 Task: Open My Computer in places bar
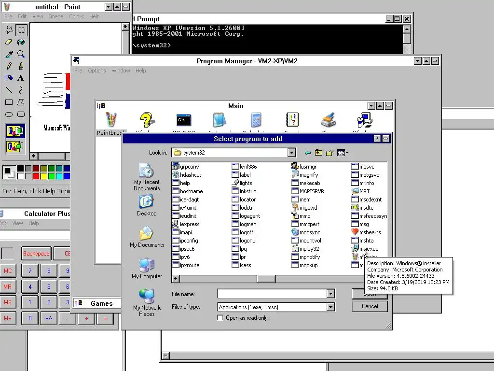[147, 269]
